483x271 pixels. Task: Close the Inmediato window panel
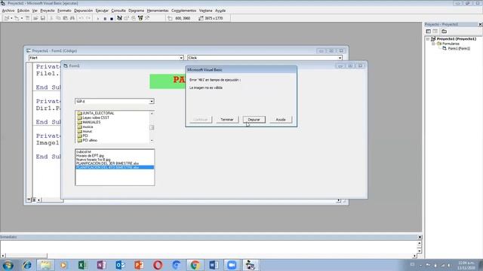click(420, 237)
